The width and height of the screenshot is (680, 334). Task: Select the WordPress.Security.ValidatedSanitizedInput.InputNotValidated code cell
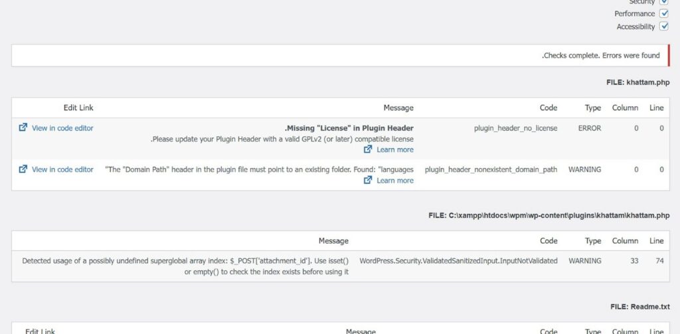(x=458, y=261)
